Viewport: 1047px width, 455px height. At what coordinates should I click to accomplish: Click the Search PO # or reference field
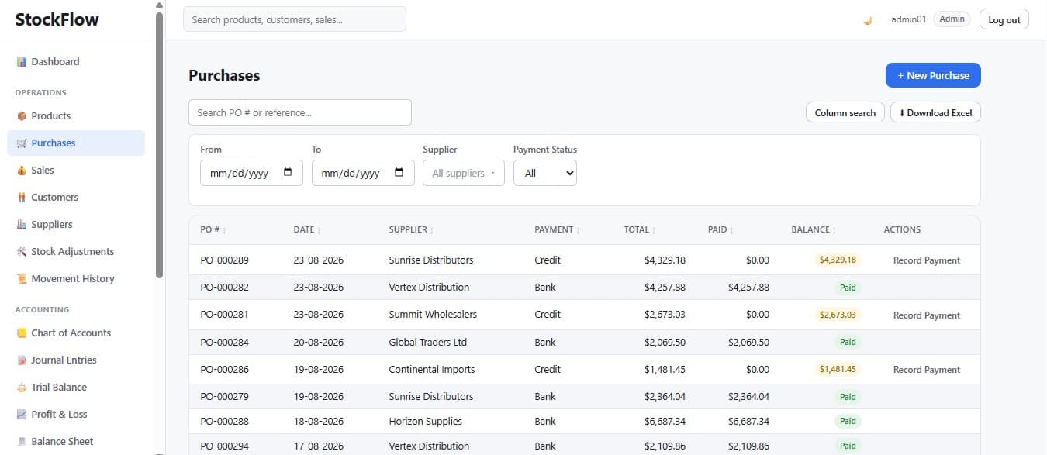[300, 112]
